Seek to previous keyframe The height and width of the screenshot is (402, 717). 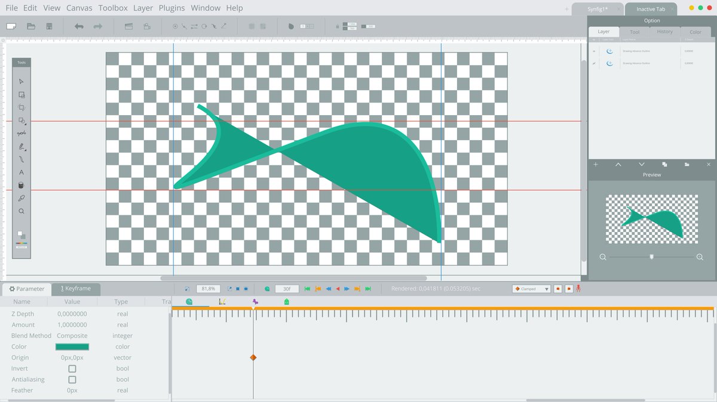318,289
